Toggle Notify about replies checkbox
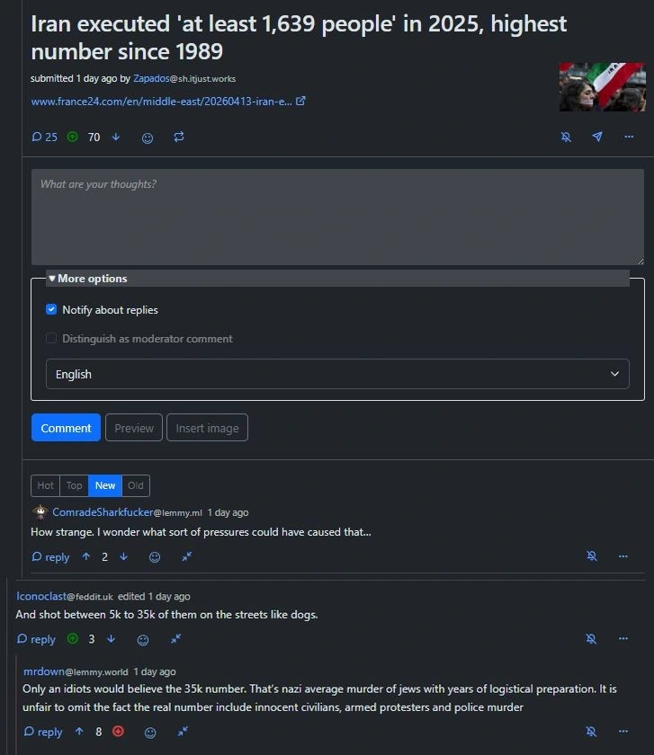The width and height of the screenshot is (654, 755). [51, 309]
